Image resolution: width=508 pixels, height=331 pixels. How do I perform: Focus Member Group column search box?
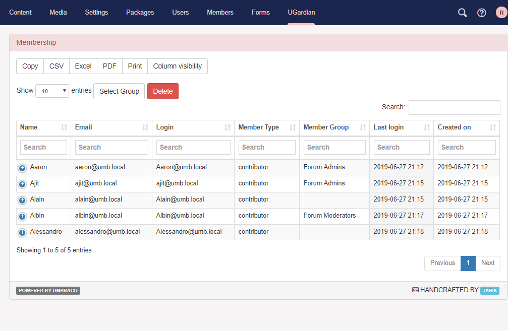point(334,147)
